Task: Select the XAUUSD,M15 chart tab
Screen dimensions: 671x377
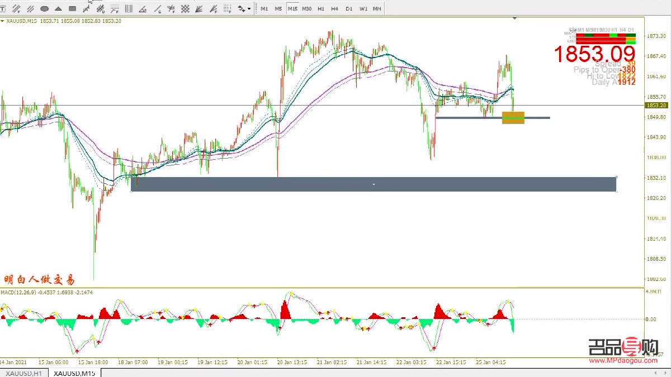Action: pyautogui.click(x=74, y=373)
